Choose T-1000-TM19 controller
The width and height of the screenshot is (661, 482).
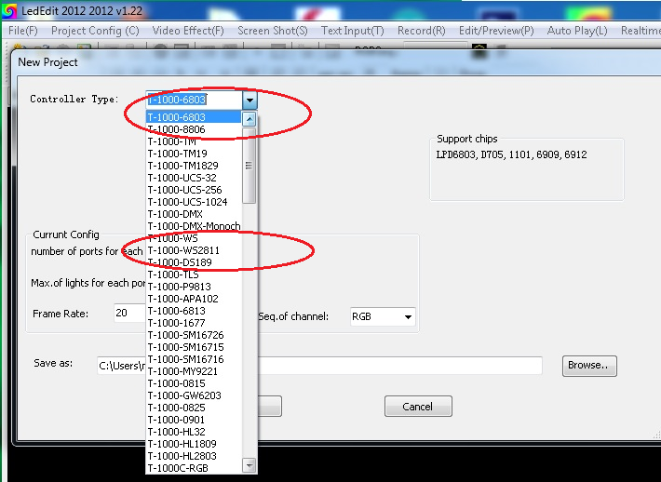click(x=194, y=154)
